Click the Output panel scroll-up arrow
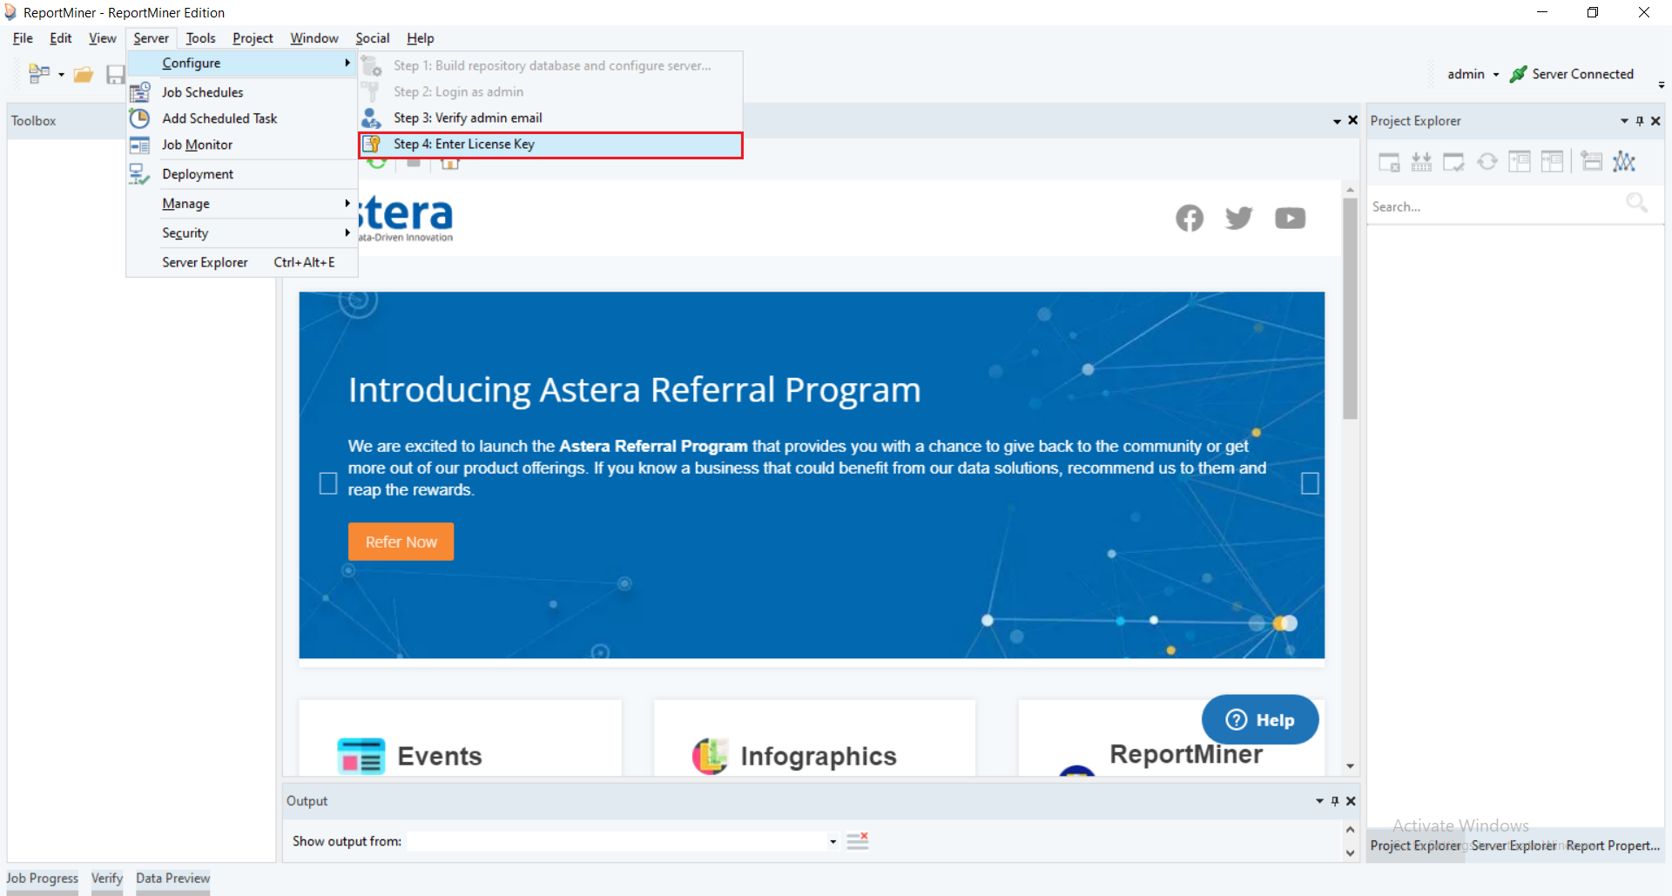The width and height of the screenshot is (1672, 896). 1351,829
